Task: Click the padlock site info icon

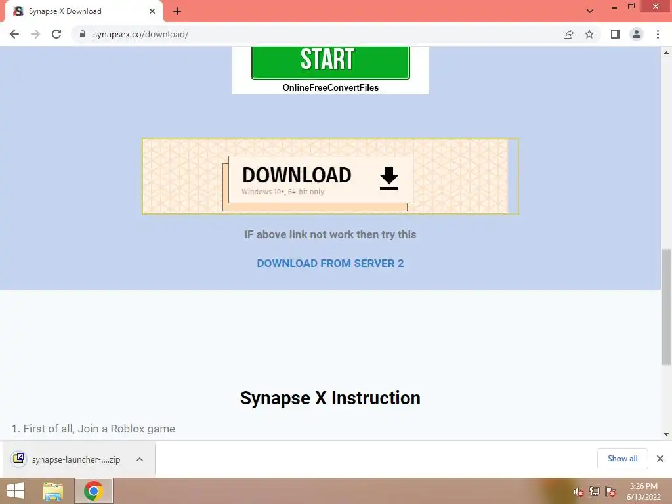Action: click(x=83, y=34)
